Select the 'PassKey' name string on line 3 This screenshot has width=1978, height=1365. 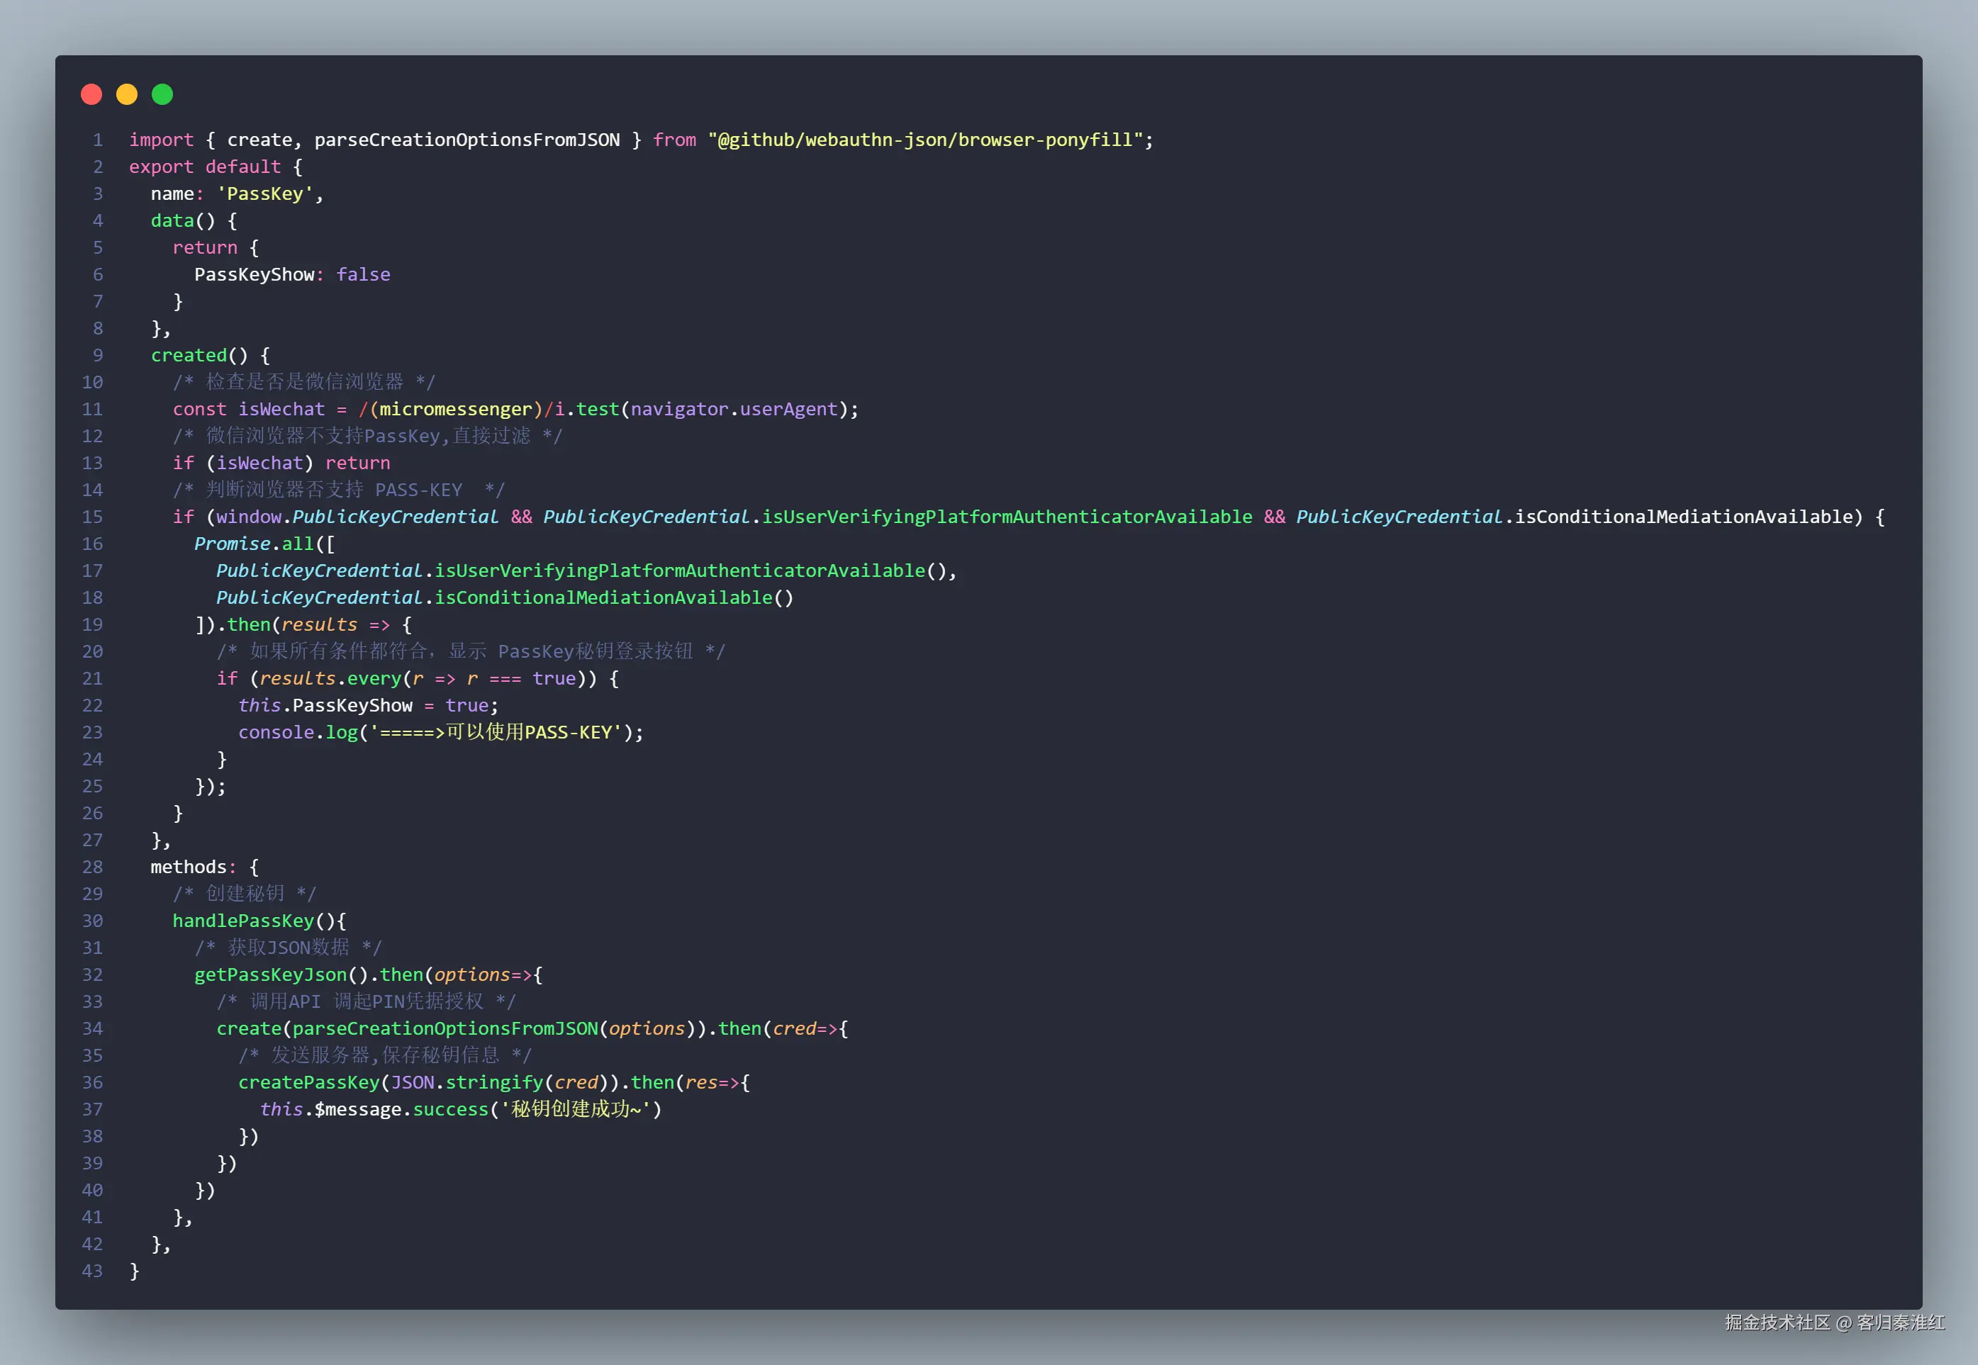[x=267, y=193]
